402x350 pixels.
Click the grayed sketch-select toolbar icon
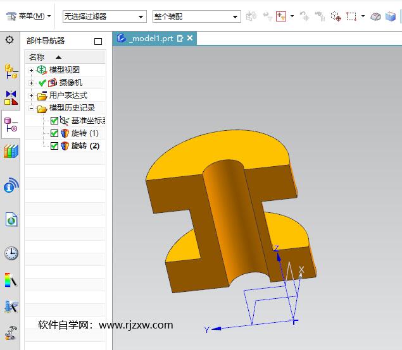click(x=320, y=16)
